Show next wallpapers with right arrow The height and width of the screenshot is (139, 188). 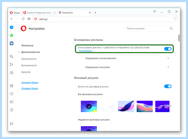coord(170,106)
